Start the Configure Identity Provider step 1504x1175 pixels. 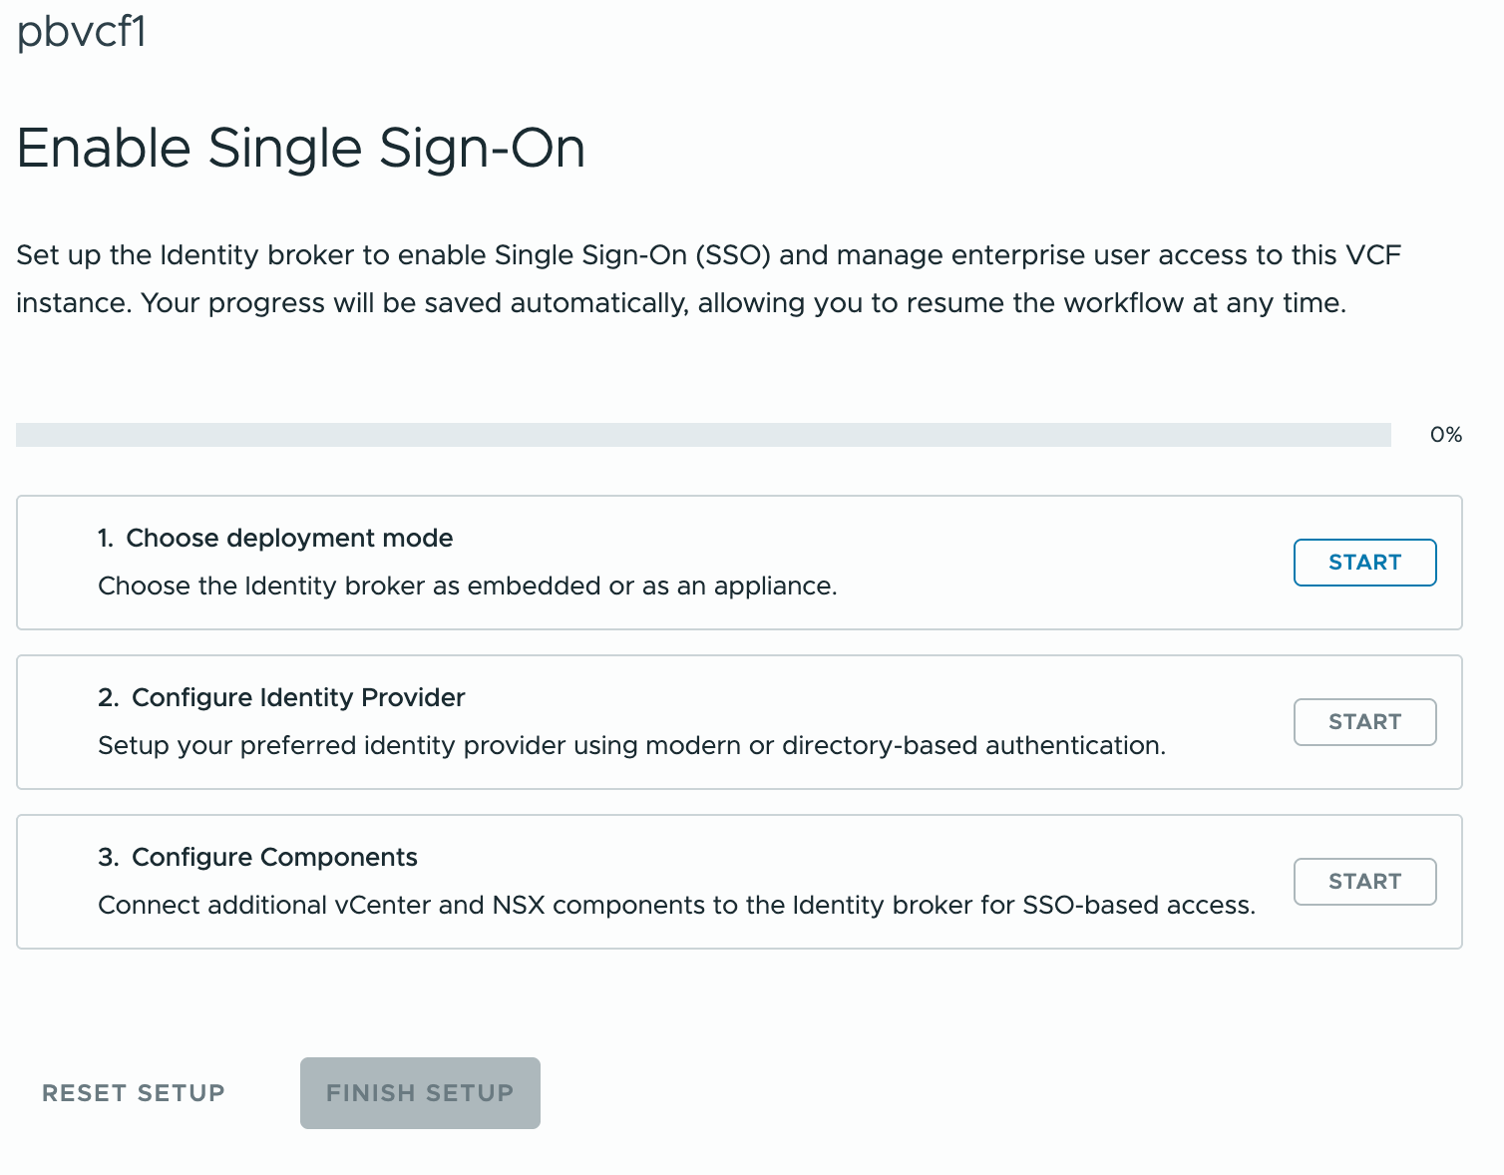pyautogui.click(x=1363, y=722)
